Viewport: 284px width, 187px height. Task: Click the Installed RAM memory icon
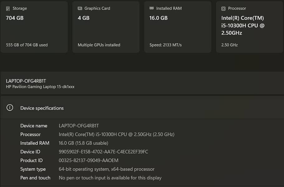pyautogui.click(x=152, y=8)
